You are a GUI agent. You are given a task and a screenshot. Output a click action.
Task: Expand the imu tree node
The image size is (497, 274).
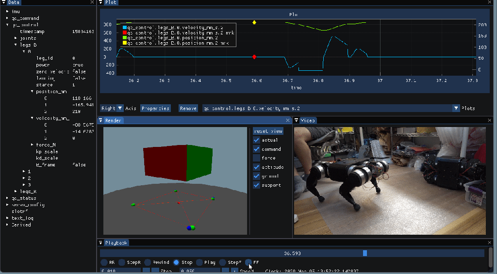[7, 11]
